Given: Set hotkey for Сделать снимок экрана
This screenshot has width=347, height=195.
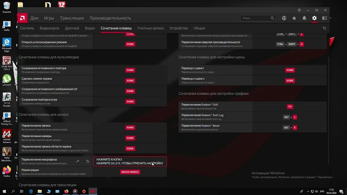Looking at the screenshot, I should point(130,80).
